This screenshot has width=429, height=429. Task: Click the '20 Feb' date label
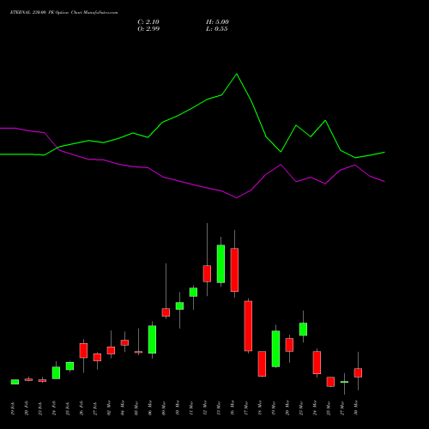pyautogui.click(x=27, y=408)
